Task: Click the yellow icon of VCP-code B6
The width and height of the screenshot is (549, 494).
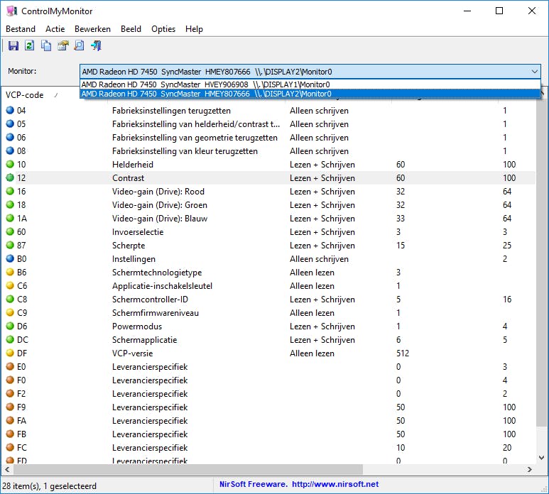Action: (10, 273)
